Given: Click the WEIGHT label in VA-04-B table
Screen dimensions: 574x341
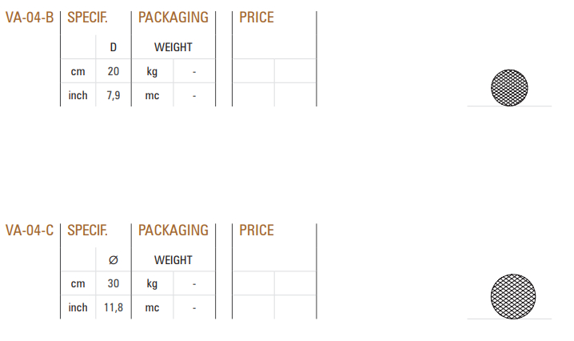Looking at the screenshot, I should [x=173, y=47].
